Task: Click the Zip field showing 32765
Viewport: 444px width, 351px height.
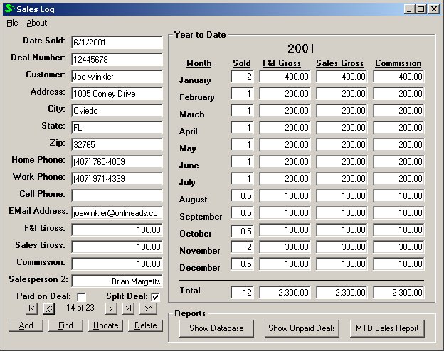Action: (x=117, y=144)
